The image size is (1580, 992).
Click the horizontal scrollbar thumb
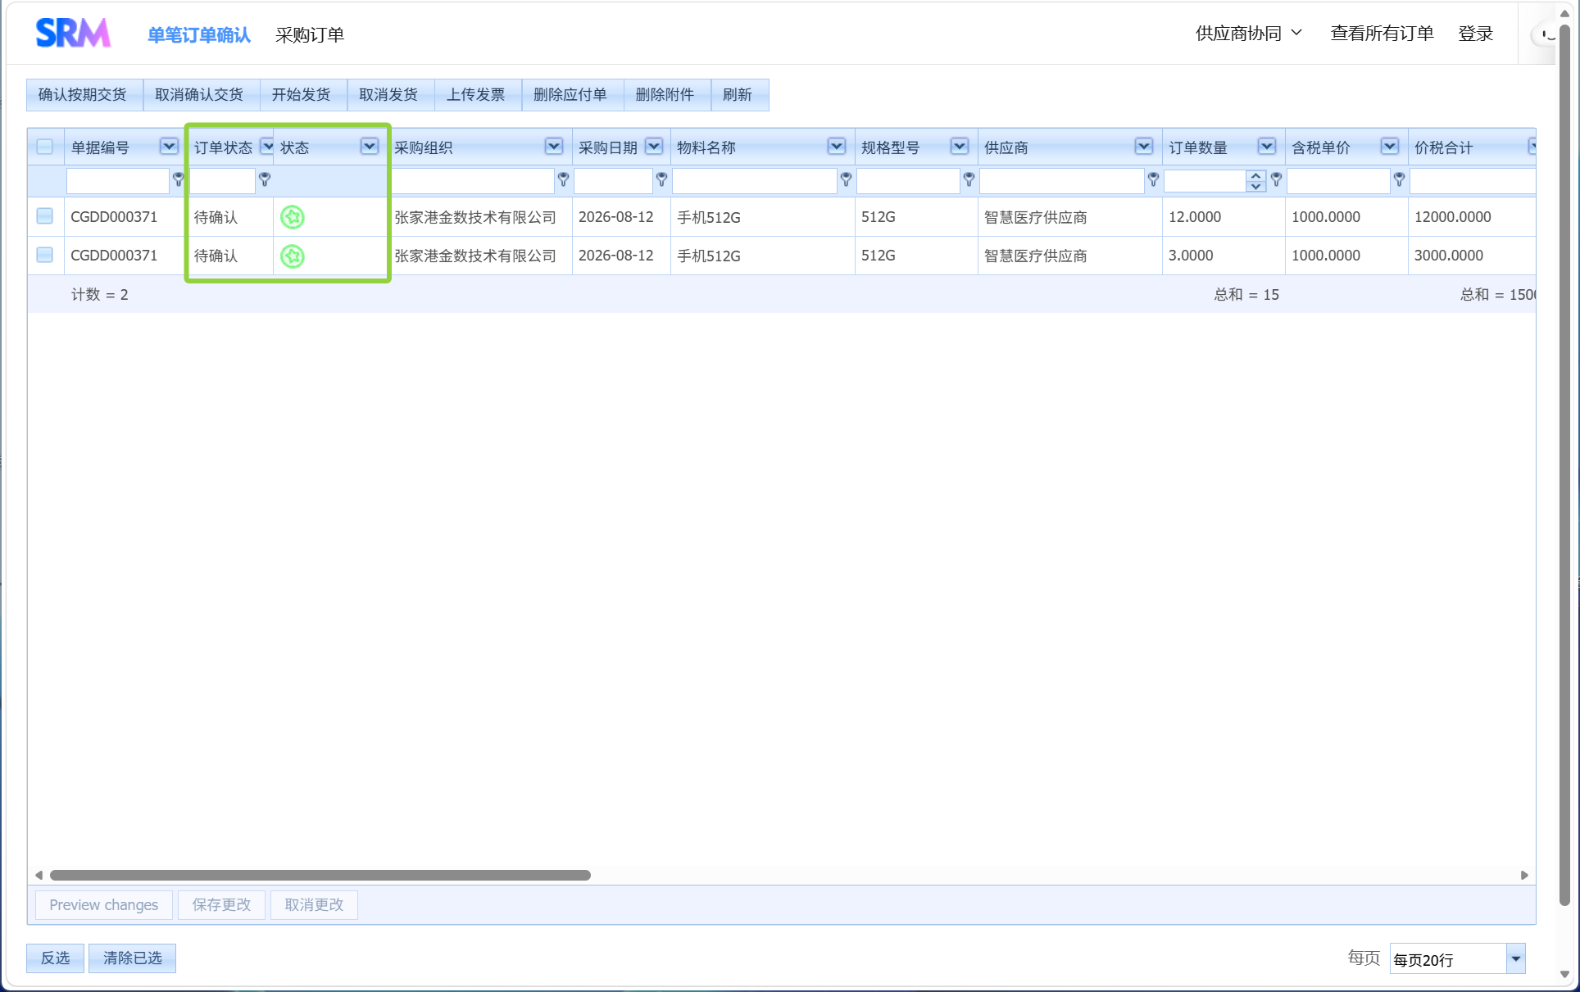pos(320,875)
